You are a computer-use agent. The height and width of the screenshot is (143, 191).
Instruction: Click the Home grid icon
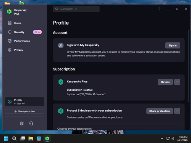coord(10,23)
